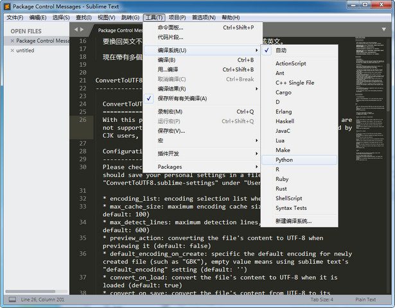
Task: Select 自动 build system option
Action: point(299,50)
